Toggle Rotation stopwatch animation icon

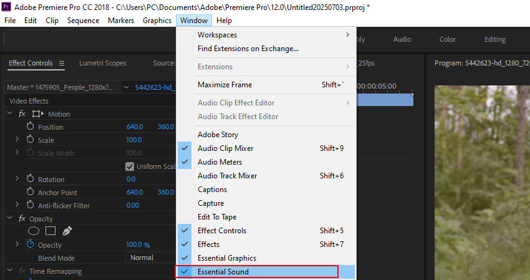pos(30,178)
